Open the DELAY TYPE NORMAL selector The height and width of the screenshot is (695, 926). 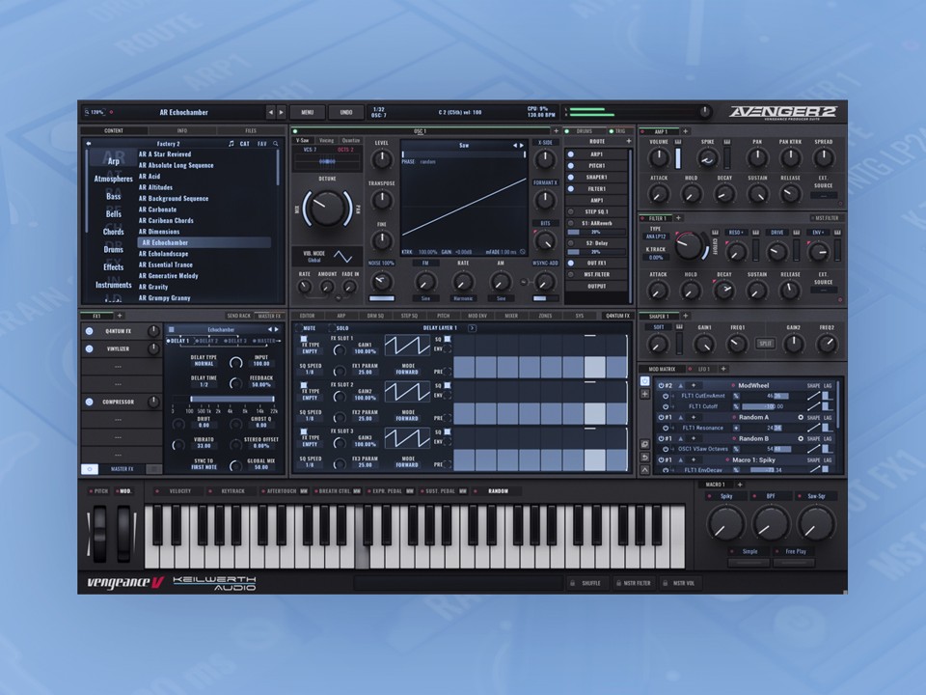tap(204, 364)
